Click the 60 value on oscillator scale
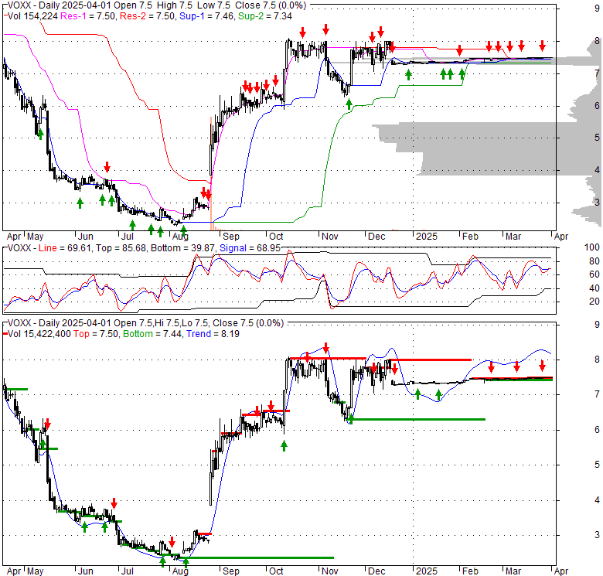Image resolution: width=603 pixels, height=576 pixels. 594,274
